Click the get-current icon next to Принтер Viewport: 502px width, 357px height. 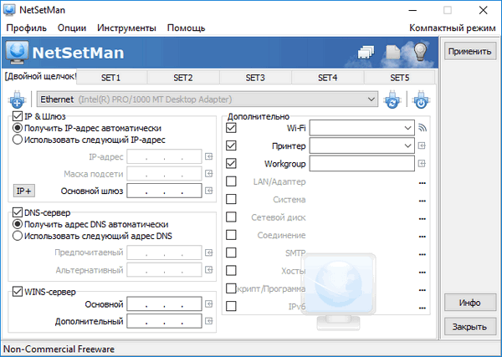422,145
